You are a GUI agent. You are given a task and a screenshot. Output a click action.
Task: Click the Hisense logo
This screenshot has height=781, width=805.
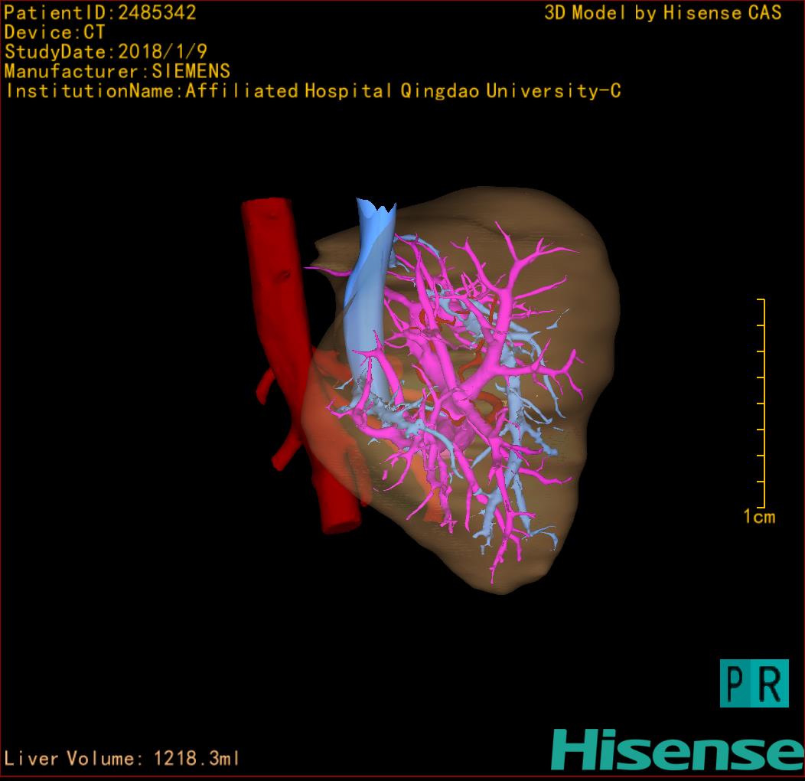(x=676, y=749)
